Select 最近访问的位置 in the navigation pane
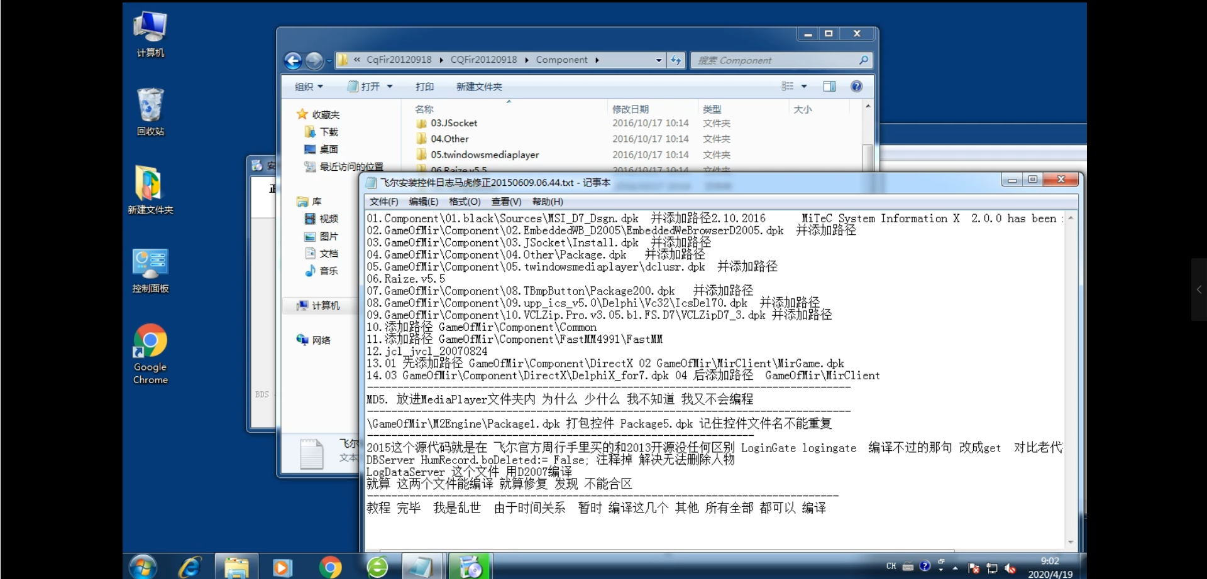Screen dimensions: 1207x579 [x=343, y=166]
